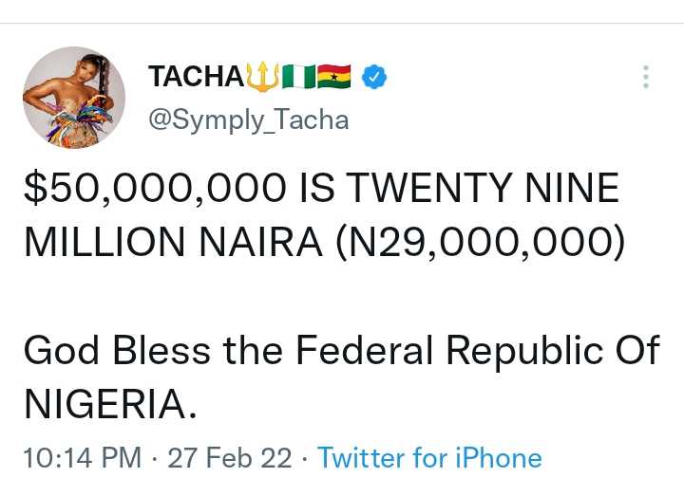Viewport: 684px width, 496px height.
Task: Click the 10:14 PM timestamp
Action: pos(82,458)
